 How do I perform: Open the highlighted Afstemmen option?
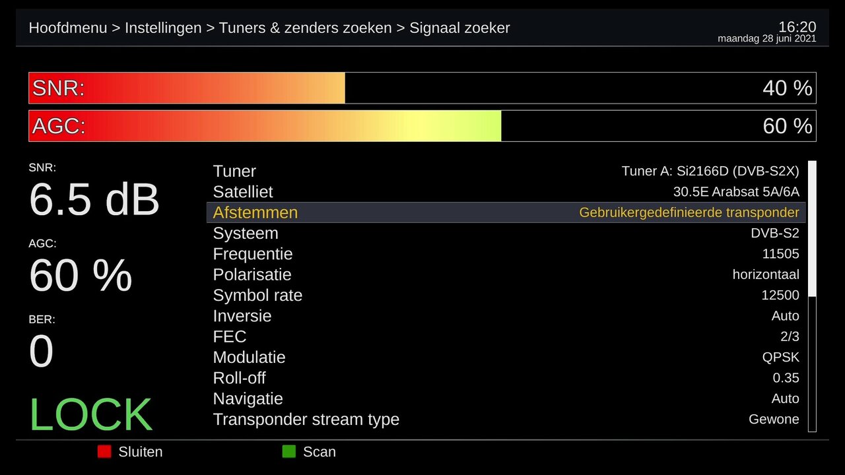point(506,212)
